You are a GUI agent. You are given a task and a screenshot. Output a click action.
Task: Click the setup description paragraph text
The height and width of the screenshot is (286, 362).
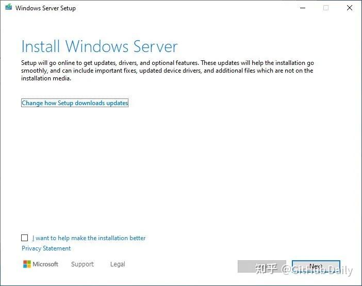coord(167,71)
